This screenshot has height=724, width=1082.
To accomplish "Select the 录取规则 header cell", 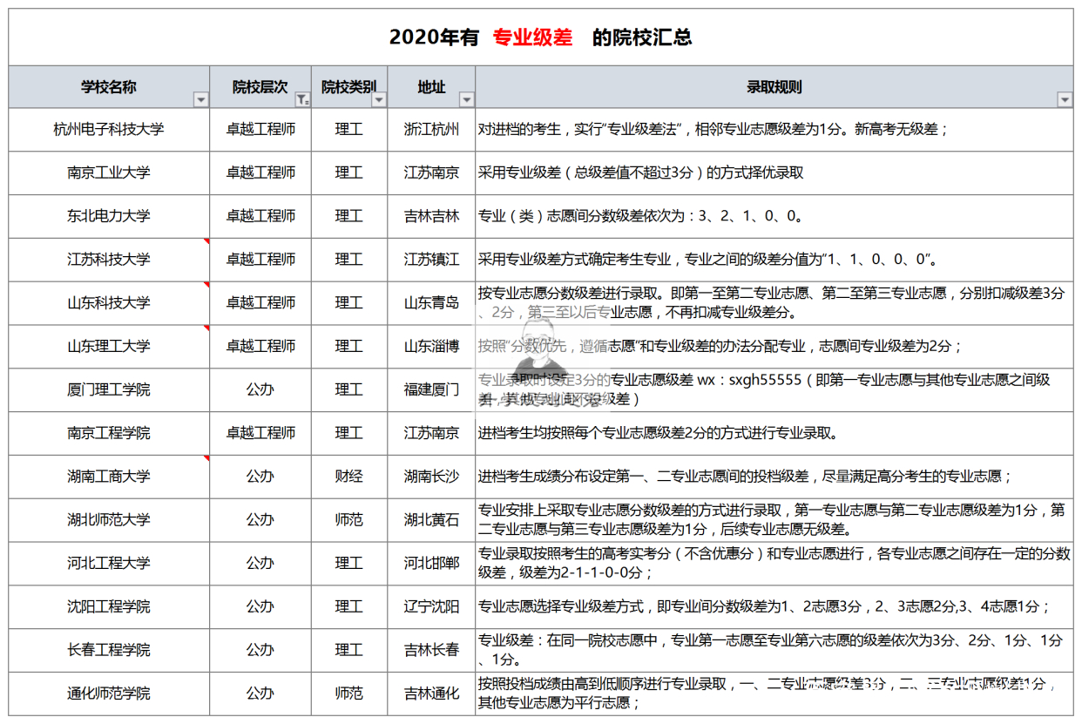I will point(774,87).
